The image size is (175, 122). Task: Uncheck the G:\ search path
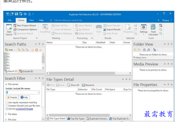5,65
